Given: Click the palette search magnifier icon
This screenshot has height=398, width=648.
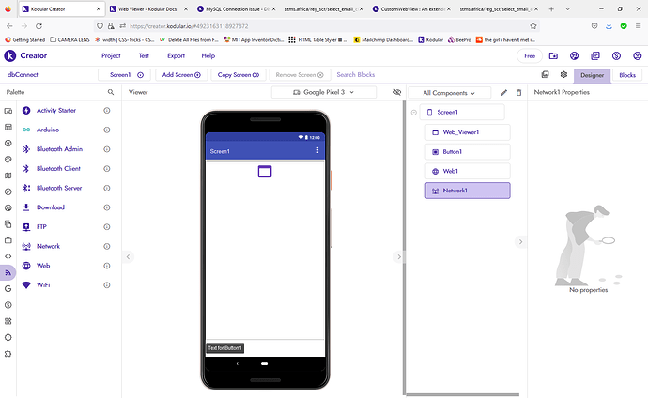Looking at the screenshot, I should [x=110, y=93].
